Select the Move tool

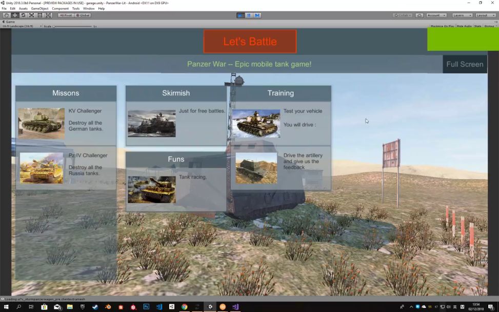[x=15, y=15]
